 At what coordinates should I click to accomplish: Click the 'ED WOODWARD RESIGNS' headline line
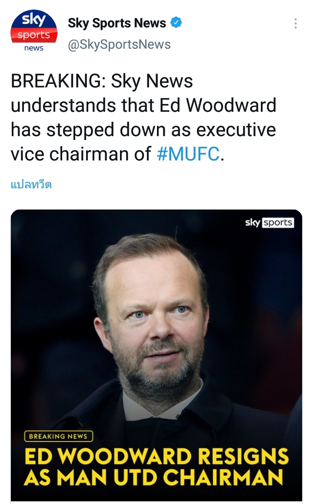click(x=156, y=457)
